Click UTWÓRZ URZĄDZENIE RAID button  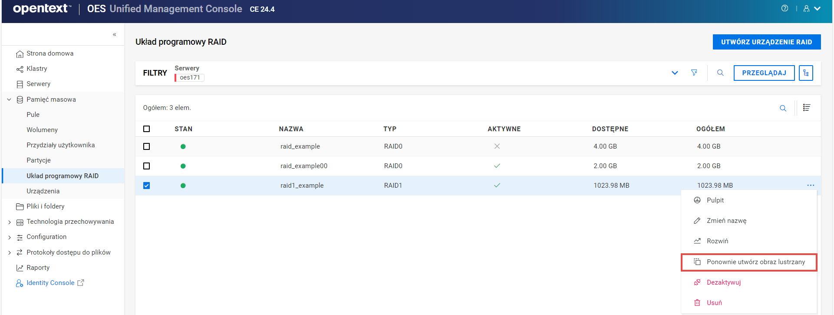tap(766, 42)
